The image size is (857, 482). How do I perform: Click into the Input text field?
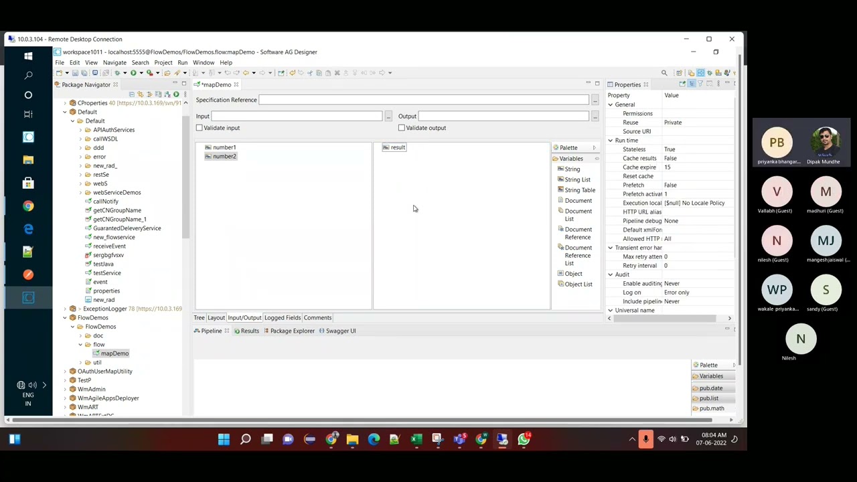(x=297, y=116)
